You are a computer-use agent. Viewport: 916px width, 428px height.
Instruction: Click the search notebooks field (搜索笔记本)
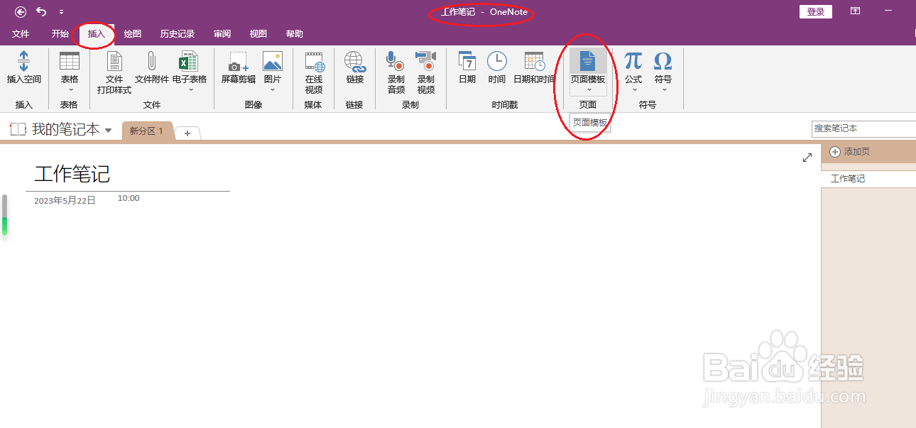click(864, 128)
